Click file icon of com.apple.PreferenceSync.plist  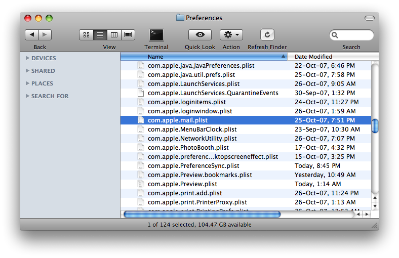(141, 166)
